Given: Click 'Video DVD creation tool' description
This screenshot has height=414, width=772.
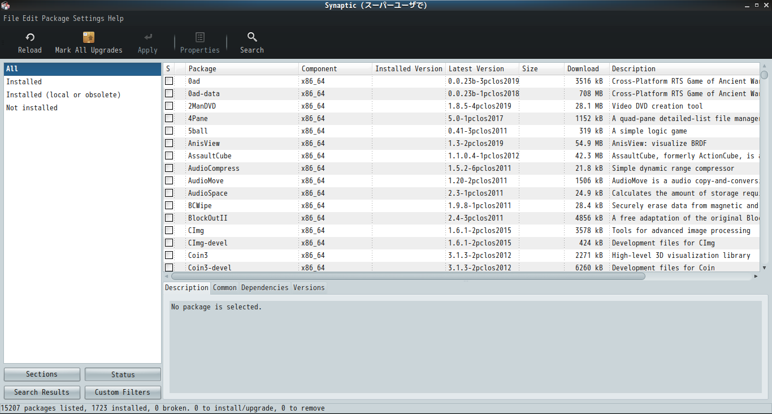Looking at the screenshot, I should click(657, 106).
